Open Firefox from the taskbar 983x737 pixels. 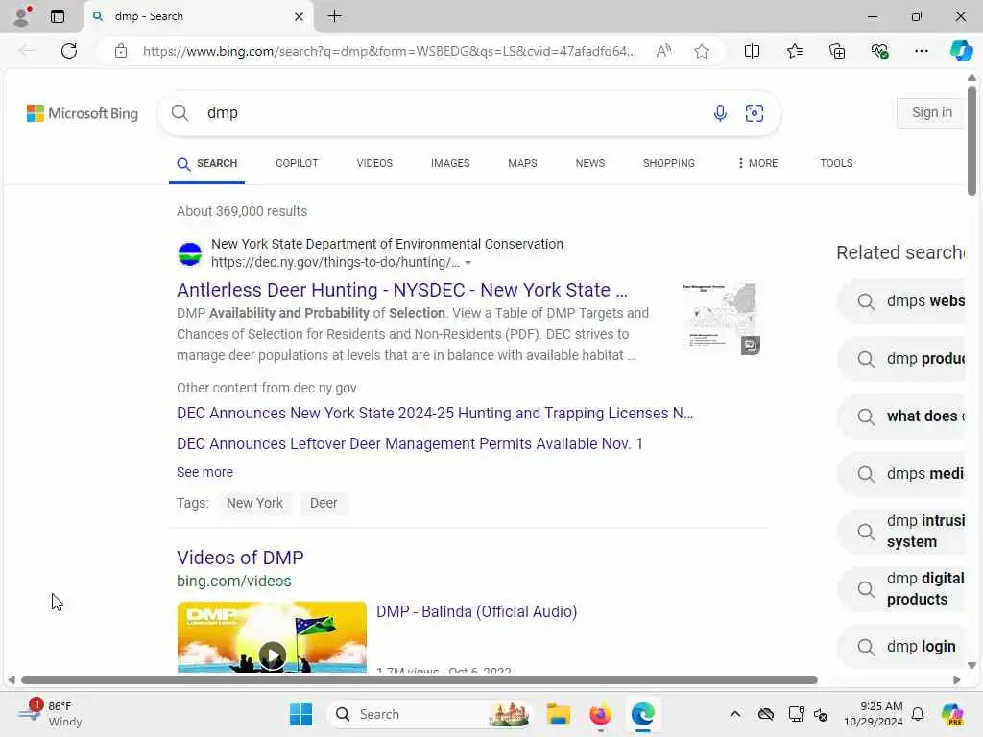pos(601,714)
